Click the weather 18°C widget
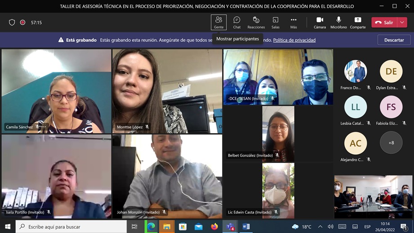The width and height of the screenshot is (414, 233). 302,227
